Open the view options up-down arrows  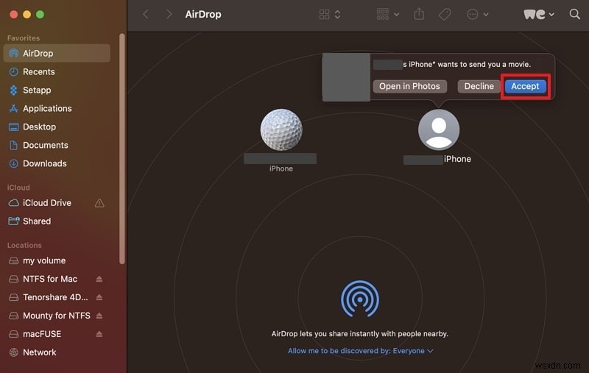[338, 14]
